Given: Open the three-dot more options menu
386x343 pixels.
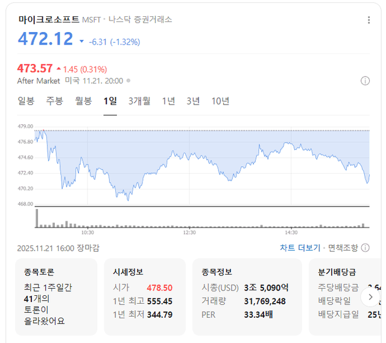Looking at the screenshot, I should [369, 20].
